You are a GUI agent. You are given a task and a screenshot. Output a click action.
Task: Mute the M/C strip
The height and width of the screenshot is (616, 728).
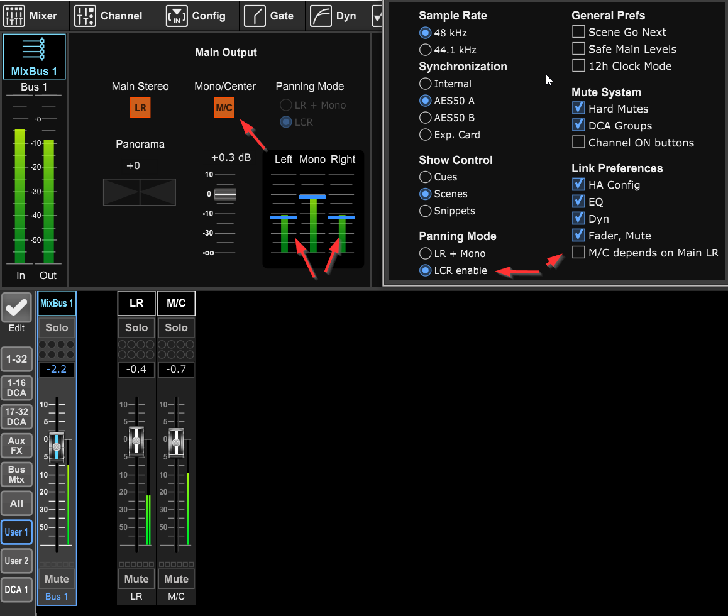177,580
